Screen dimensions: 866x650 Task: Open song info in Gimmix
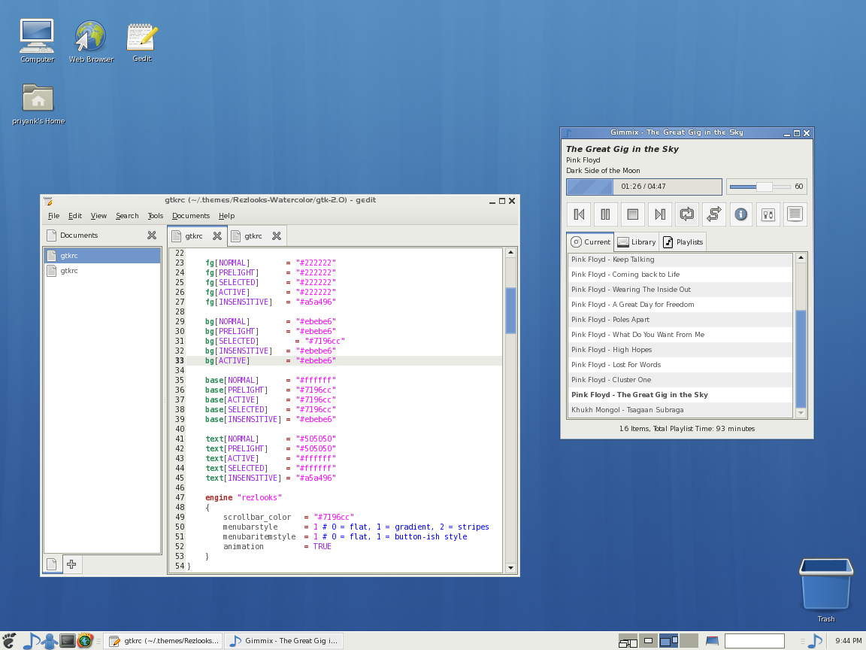point(741,214)
